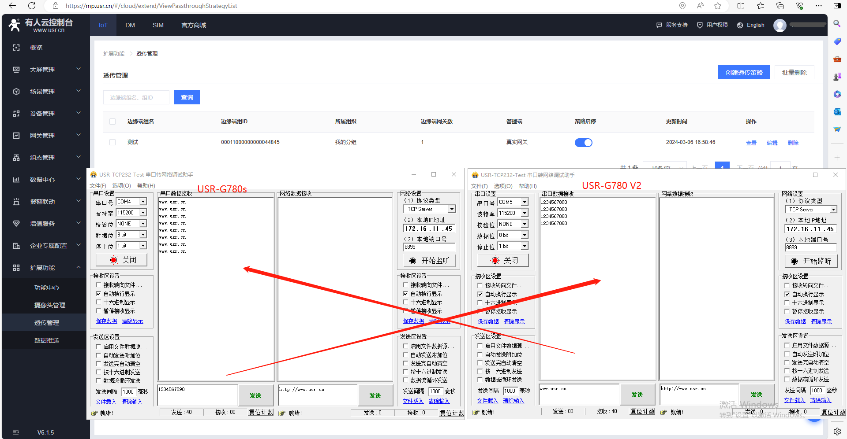The image size is (847, 439).
Task: Click the 编辑 link for 测试
Action: [x=772, y=143]
